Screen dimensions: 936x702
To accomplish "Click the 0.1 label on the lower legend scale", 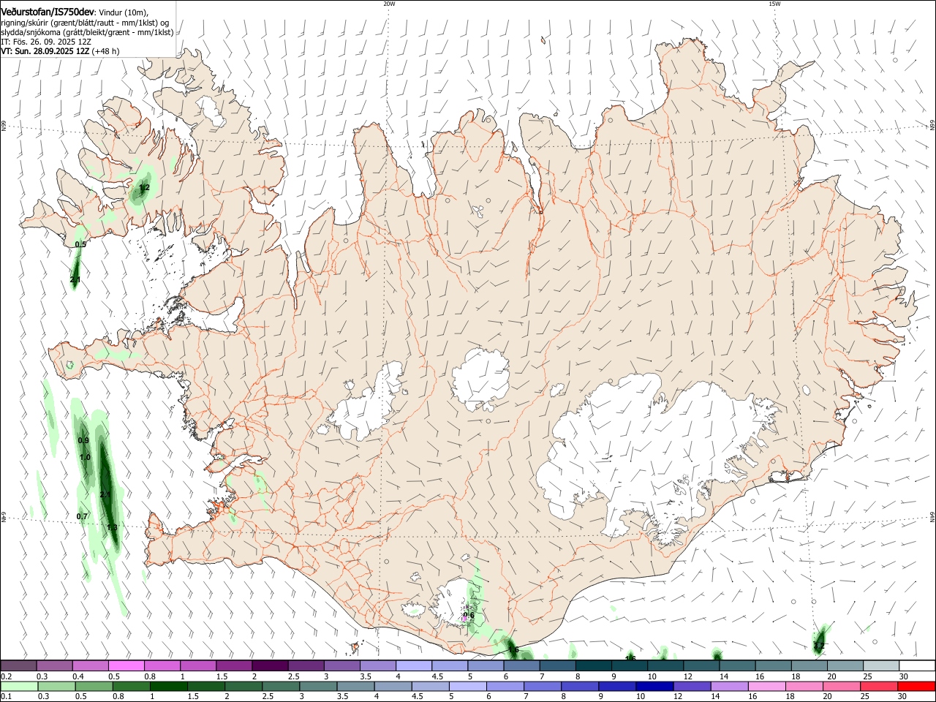I will pos(5,697).
